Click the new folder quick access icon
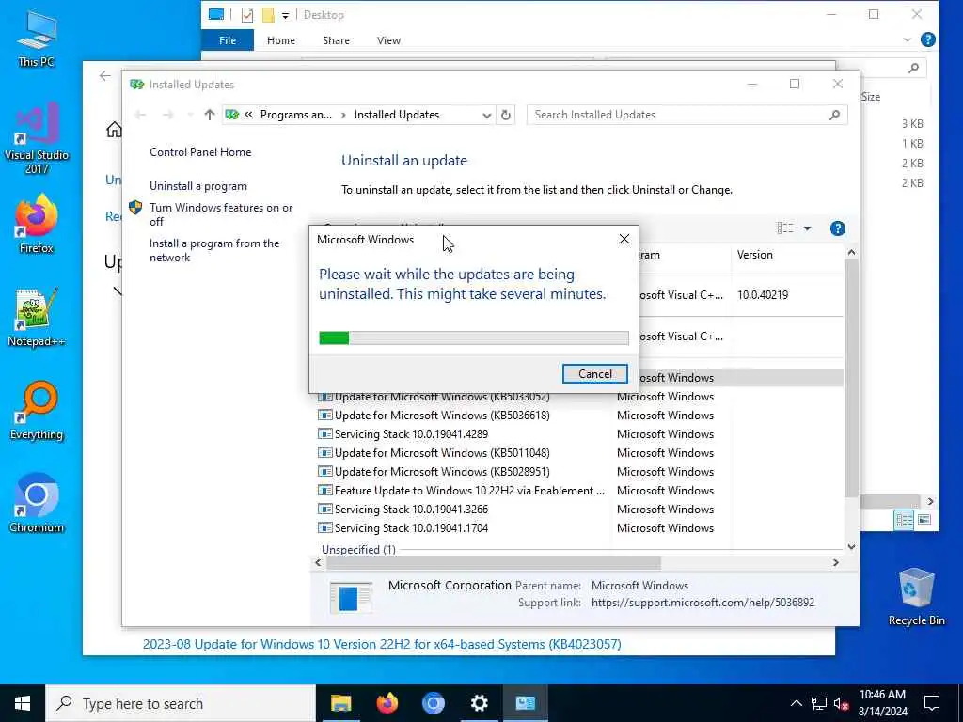Screen dimensions: 963x722 pos(268,15)
